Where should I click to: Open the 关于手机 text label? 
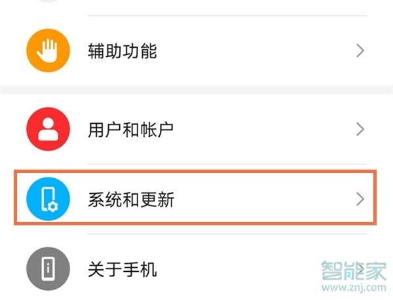pyautogui.click(x=122, y=269)
